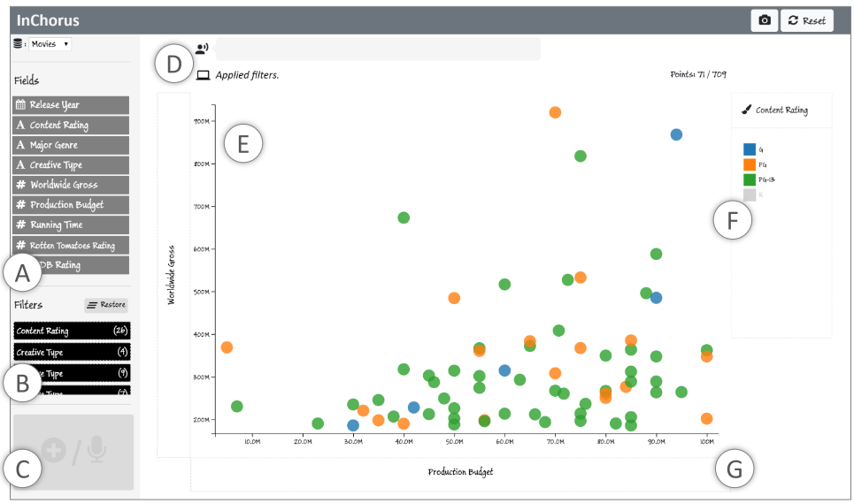Click the Production Budget field
This screenshot has height=503, width=854.
pyautogui.click(x=71, y=204)
